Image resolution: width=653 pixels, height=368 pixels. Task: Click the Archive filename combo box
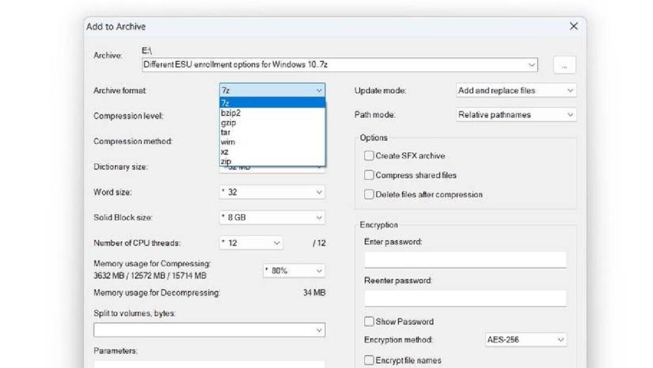tap(339, 65)
